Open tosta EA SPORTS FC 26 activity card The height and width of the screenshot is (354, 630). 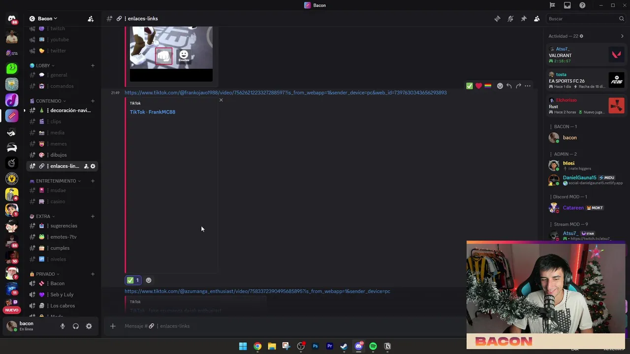click(586, 81)
